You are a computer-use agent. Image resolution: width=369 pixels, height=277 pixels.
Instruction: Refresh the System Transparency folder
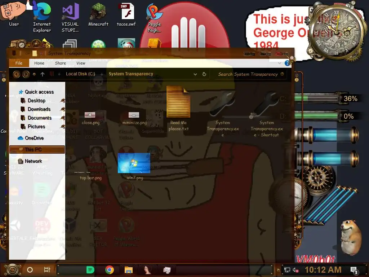(204, 74)
